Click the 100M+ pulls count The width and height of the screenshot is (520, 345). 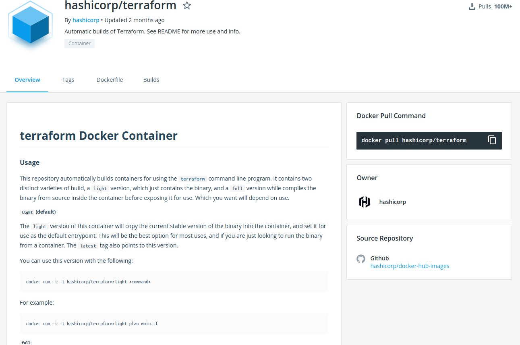point(503,6)
